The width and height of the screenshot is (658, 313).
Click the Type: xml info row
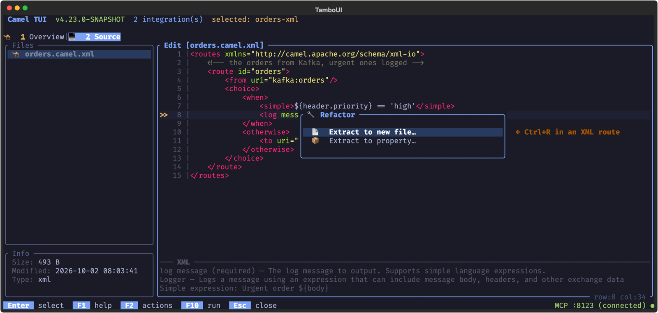[31, 280]
